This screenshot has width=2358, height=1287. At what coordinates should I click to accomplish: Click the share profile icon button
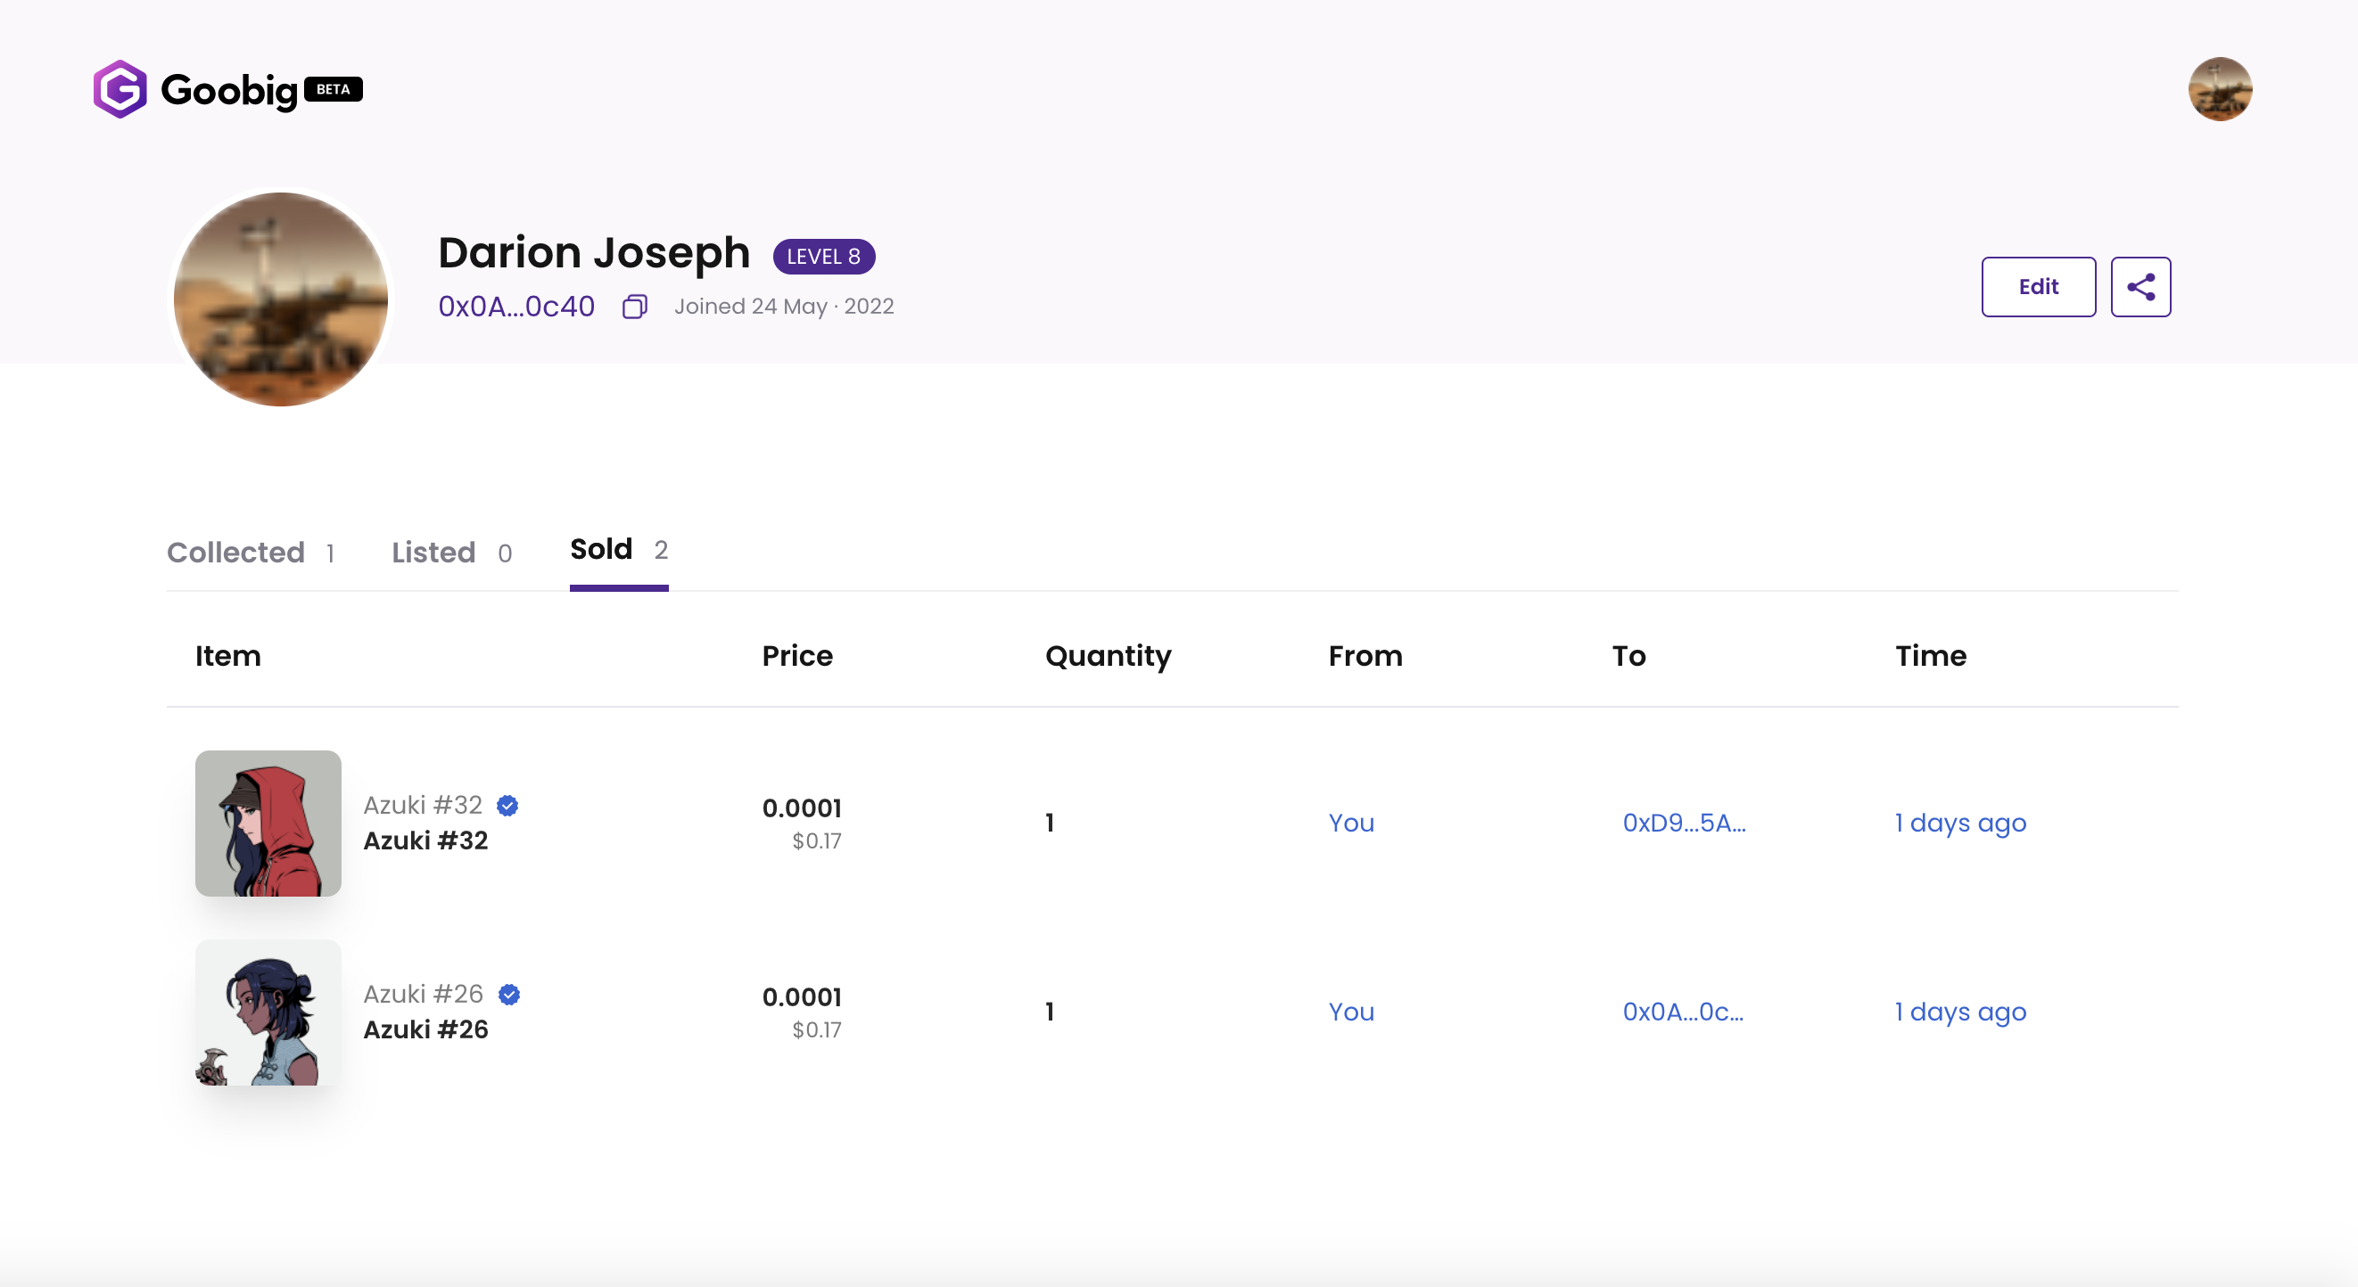[x=2140, y=287]
